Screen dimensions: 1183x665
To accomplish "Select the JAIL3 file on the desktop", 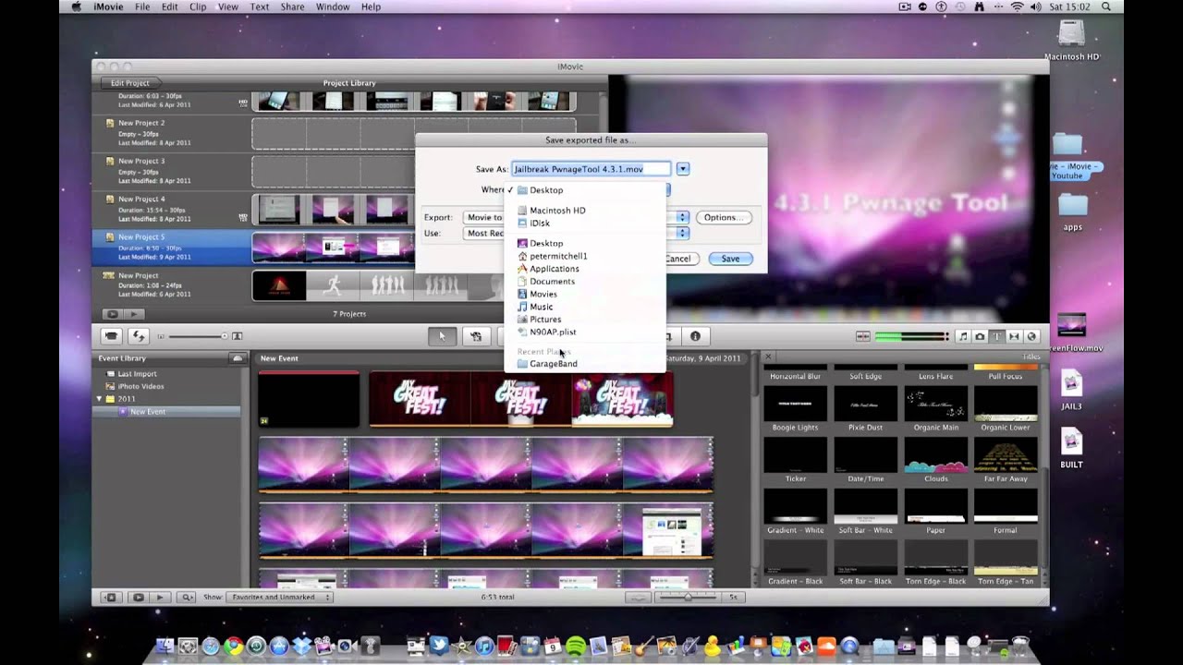I will pyautogui.click(x=1071, y=389).
